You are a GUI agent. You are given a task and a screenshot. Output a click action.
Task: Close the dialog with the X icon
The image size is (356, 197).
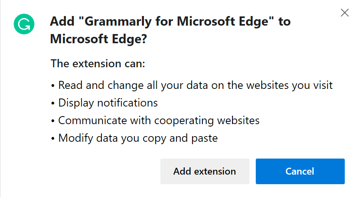(x=344, y=13)
